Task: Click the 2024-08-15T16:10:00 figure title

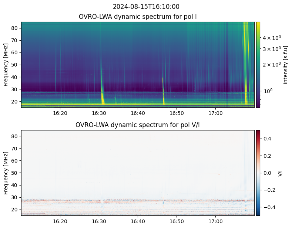Action: point(146,7)
